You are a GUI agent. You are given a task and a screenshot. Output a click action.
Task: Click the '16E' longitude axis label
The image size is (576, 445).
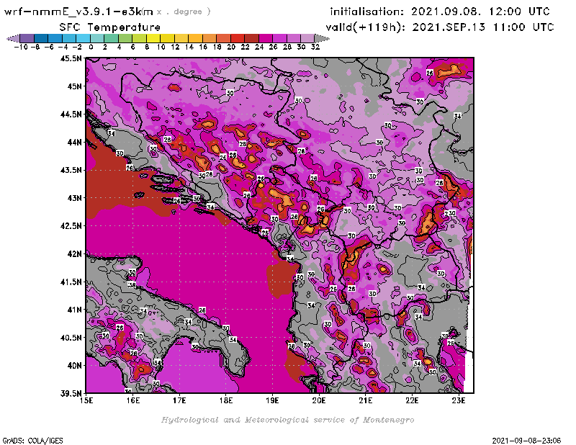click(x=133, y=400)
